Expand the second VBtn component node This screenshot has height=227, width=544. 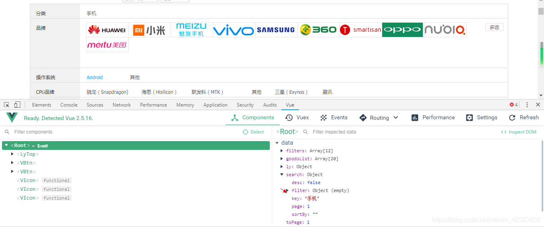pos(12,172)
